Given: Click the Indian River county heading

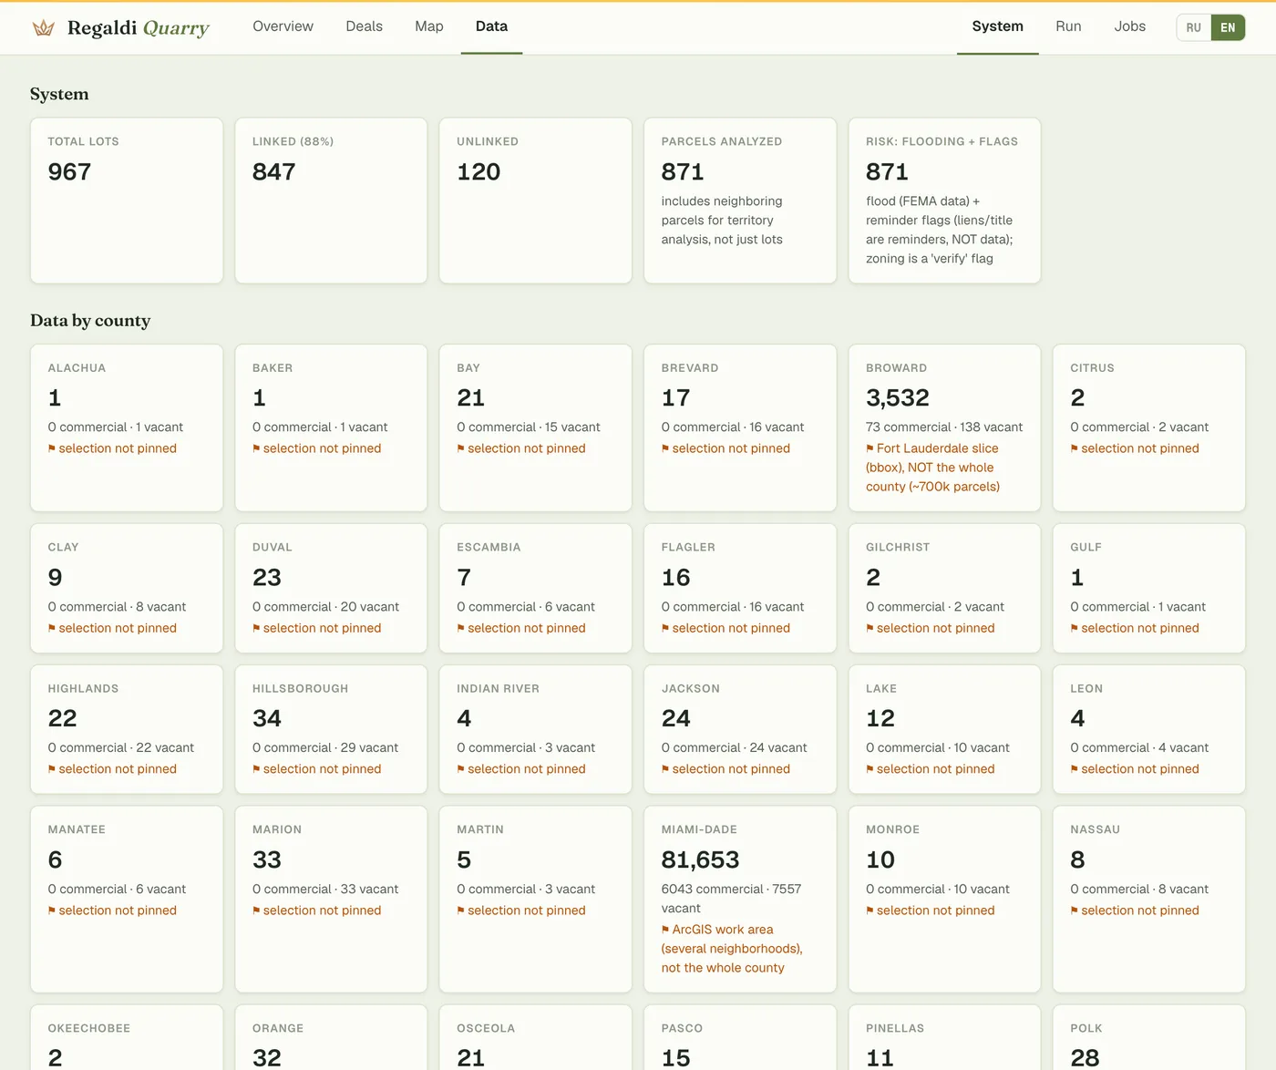Looking at the screenshot, I should 498,689.
